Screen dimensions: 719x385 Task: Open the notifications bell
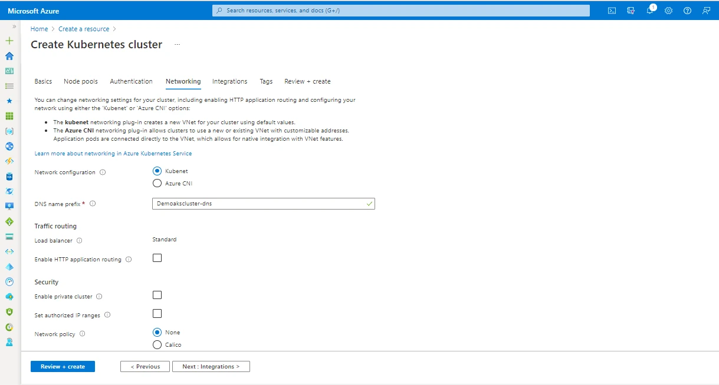click(x=649, y=10)
